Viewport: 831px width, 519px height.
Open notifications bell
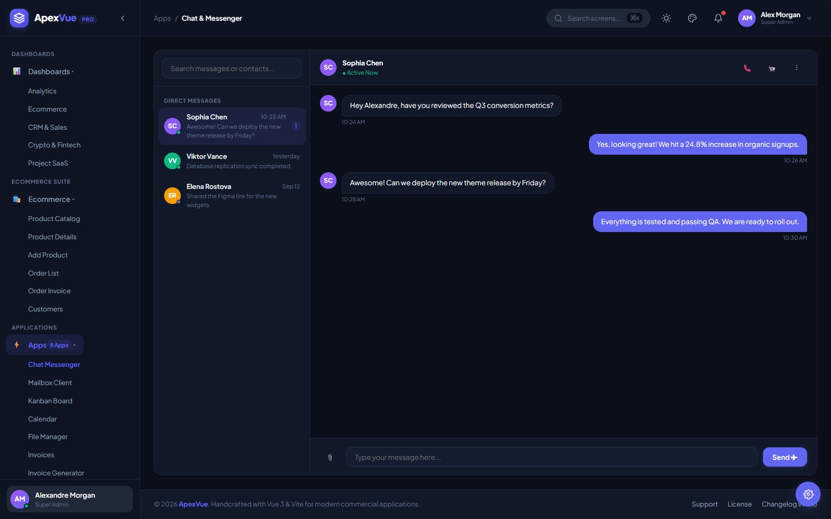click(x=718, y=18)
